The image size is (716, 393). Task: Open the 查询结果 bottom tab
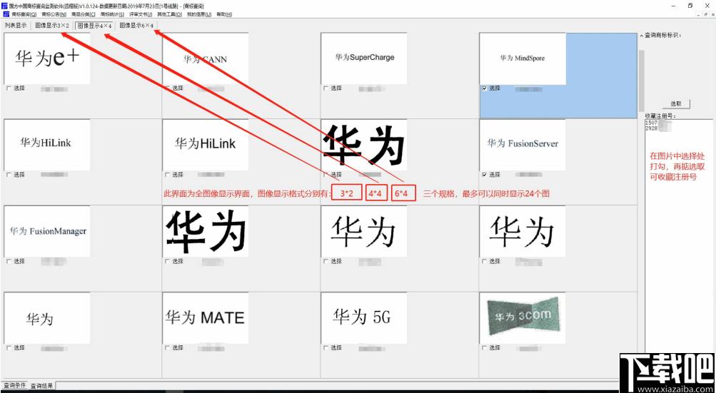click(41, 386)
